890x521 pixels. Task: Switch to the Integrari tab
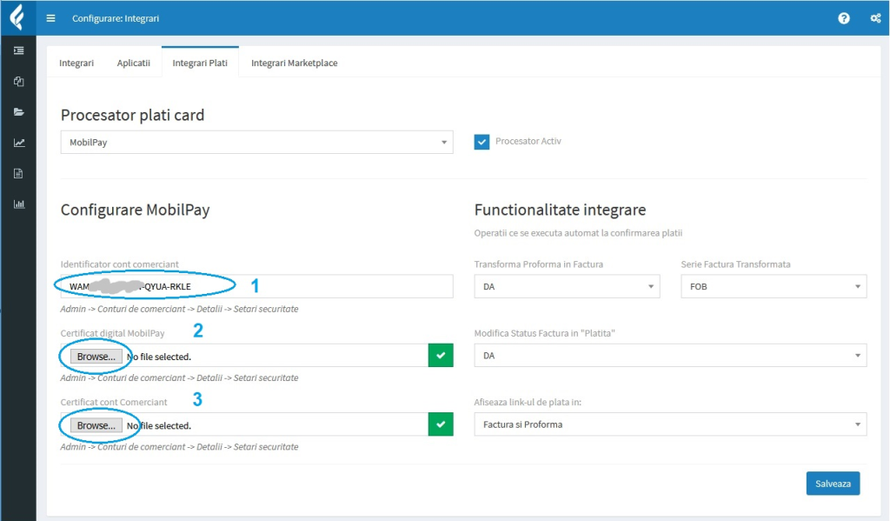[x=76, y=63]
